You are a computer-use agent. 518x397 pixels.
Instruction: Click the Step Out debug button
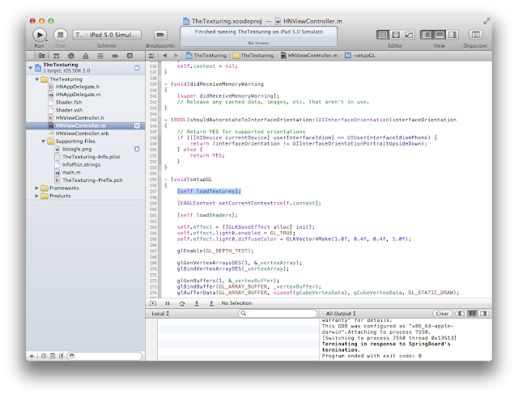pos(211,303)
